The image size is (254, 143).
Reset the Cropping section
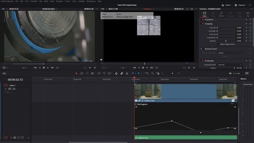pyautogui.click(x=250, y=24)
